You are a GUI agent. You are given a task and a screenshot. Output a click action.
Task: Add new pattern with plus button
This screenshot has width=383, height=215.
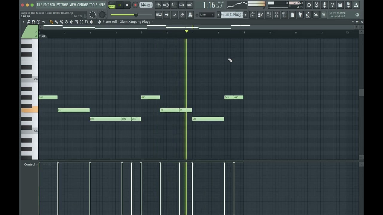pyautogui.click(x=245, y=15)
